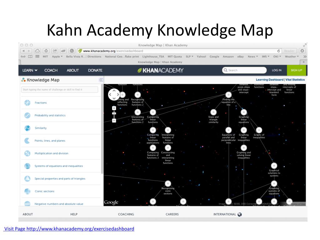Screen dimensions: 320x240
Task: Click the Points, lines, and planes icon
Action: click(27, 141)
